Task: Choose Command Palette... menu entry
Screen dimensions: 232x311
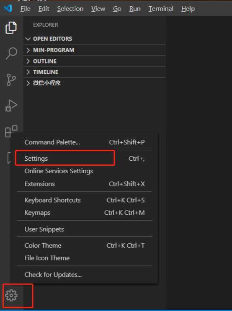Action: tap(85, 142)
